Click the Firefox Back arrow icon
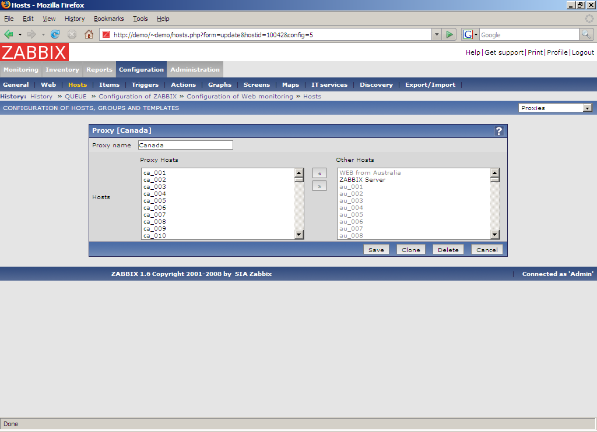The height and width of the screenshot is (432, 597). (8, 34)
